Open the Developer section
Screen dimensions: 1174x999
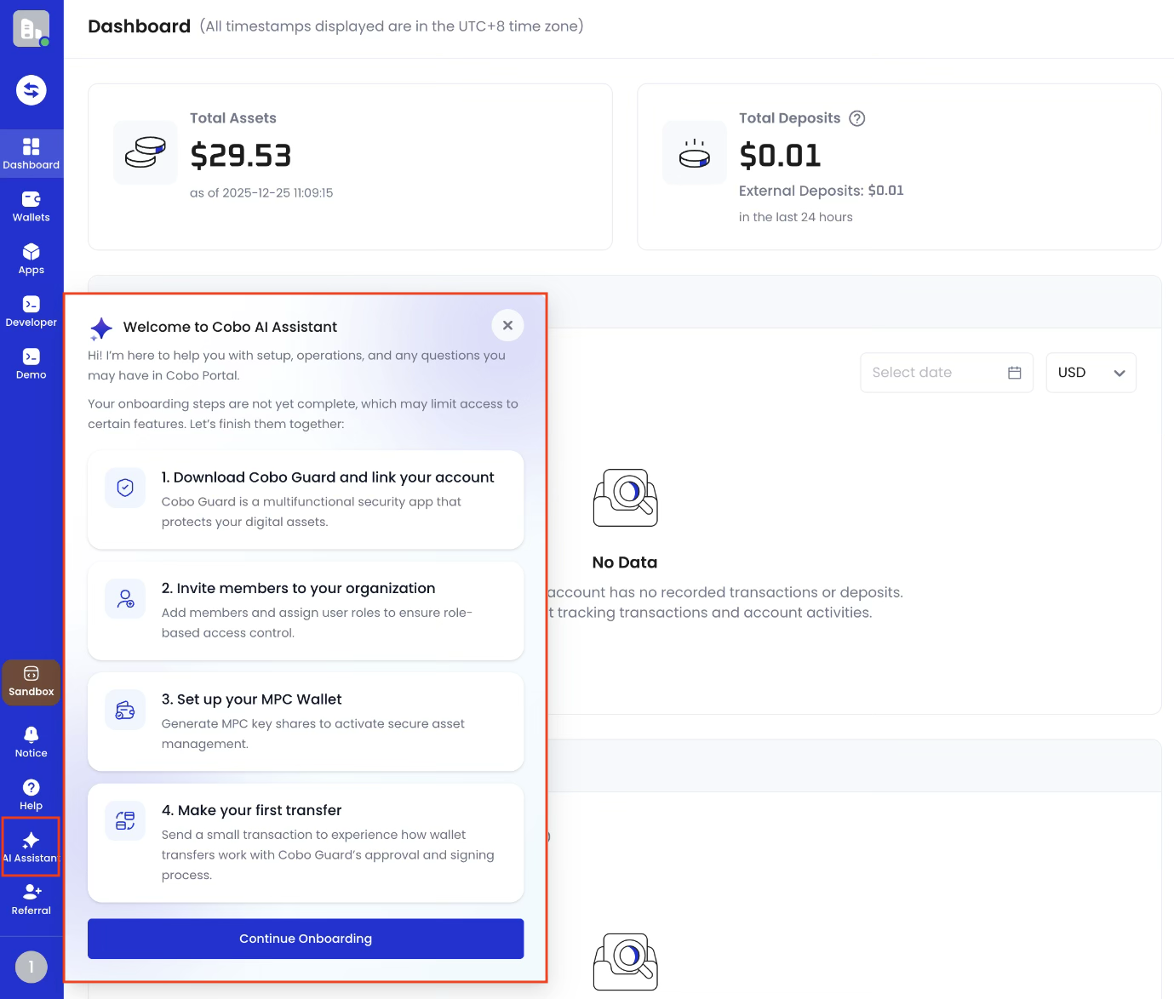click(31, 310)
